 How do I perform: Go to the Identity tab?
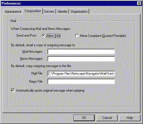[x=62, y=12]
